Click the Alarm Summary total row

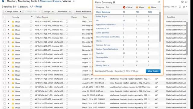[x=127, y=12]
